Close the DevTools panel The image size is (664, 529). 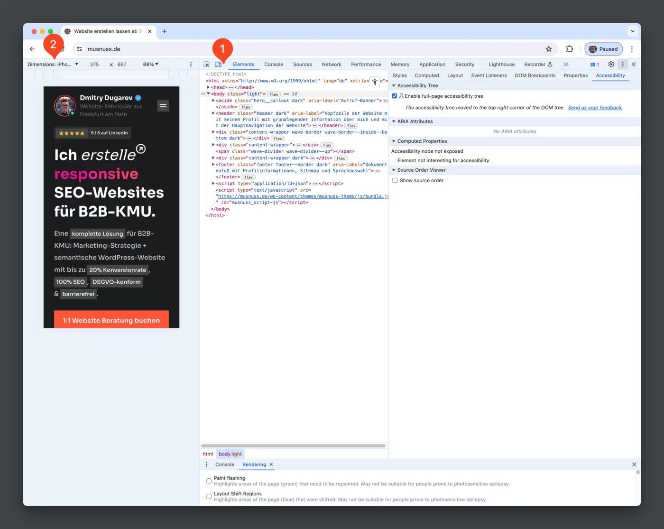[634, 65]
